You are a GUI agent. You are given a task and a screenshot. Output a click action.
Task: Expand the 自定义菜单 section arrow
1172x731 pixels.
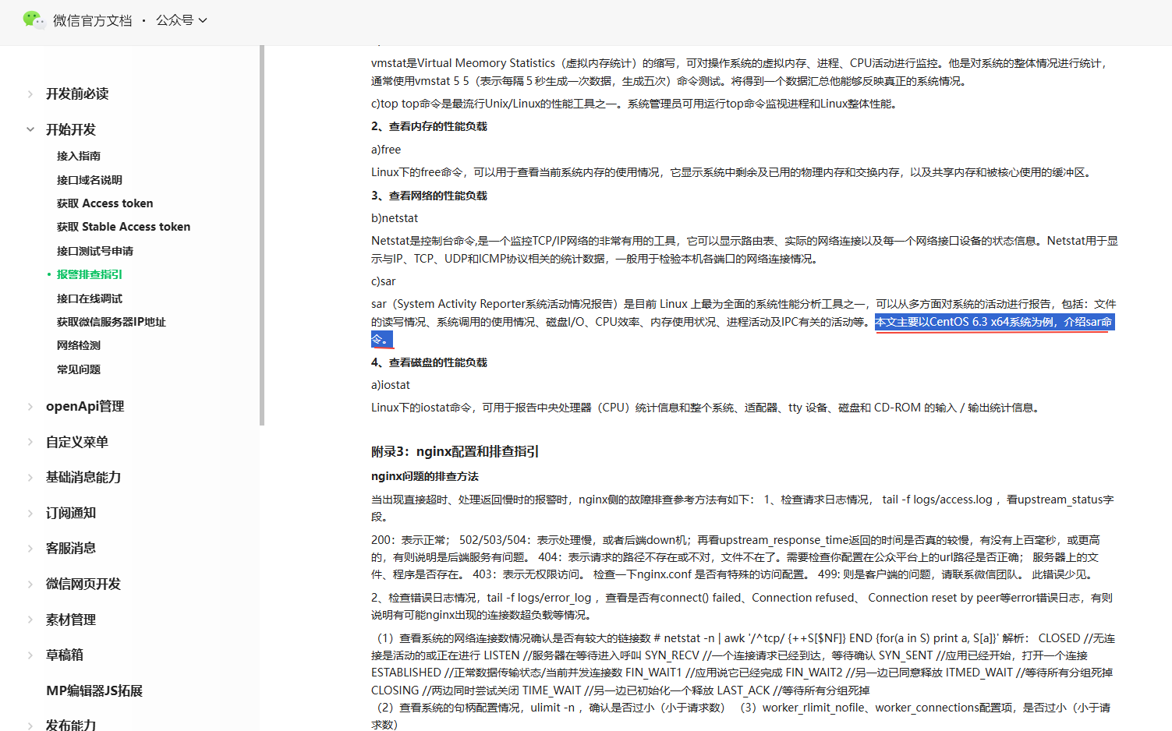click(30, 442)
